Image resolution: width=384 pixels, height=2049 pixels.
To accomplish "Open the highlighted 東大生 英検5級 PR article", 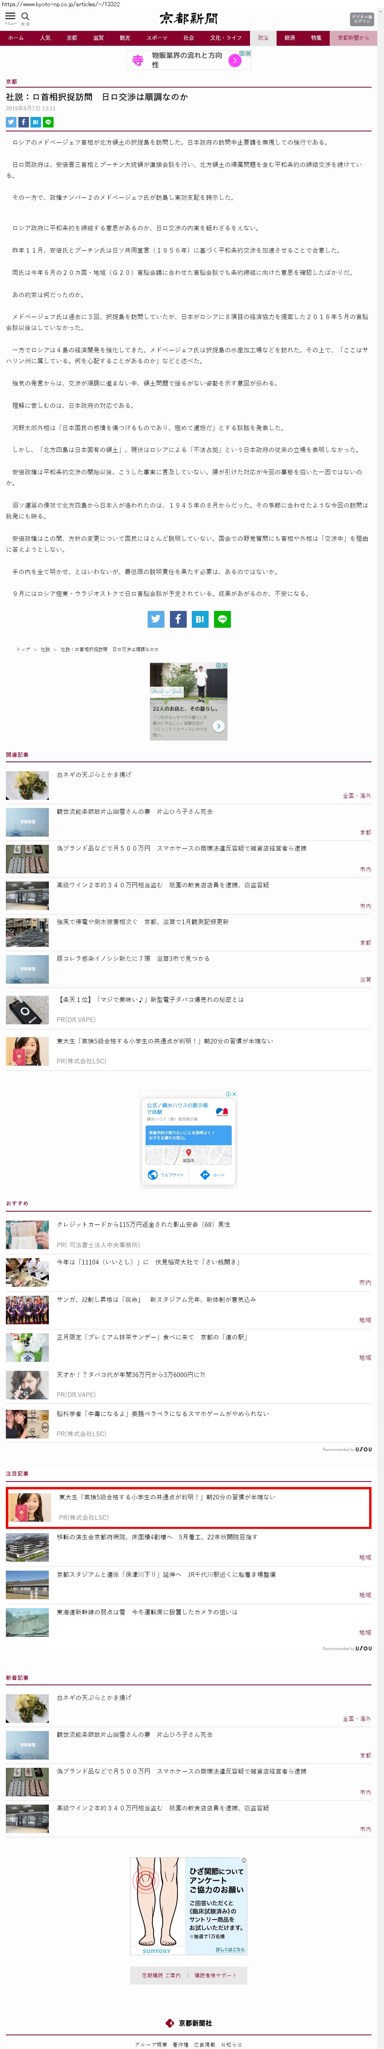I will pyautogui.click(x=167, y=1497).
